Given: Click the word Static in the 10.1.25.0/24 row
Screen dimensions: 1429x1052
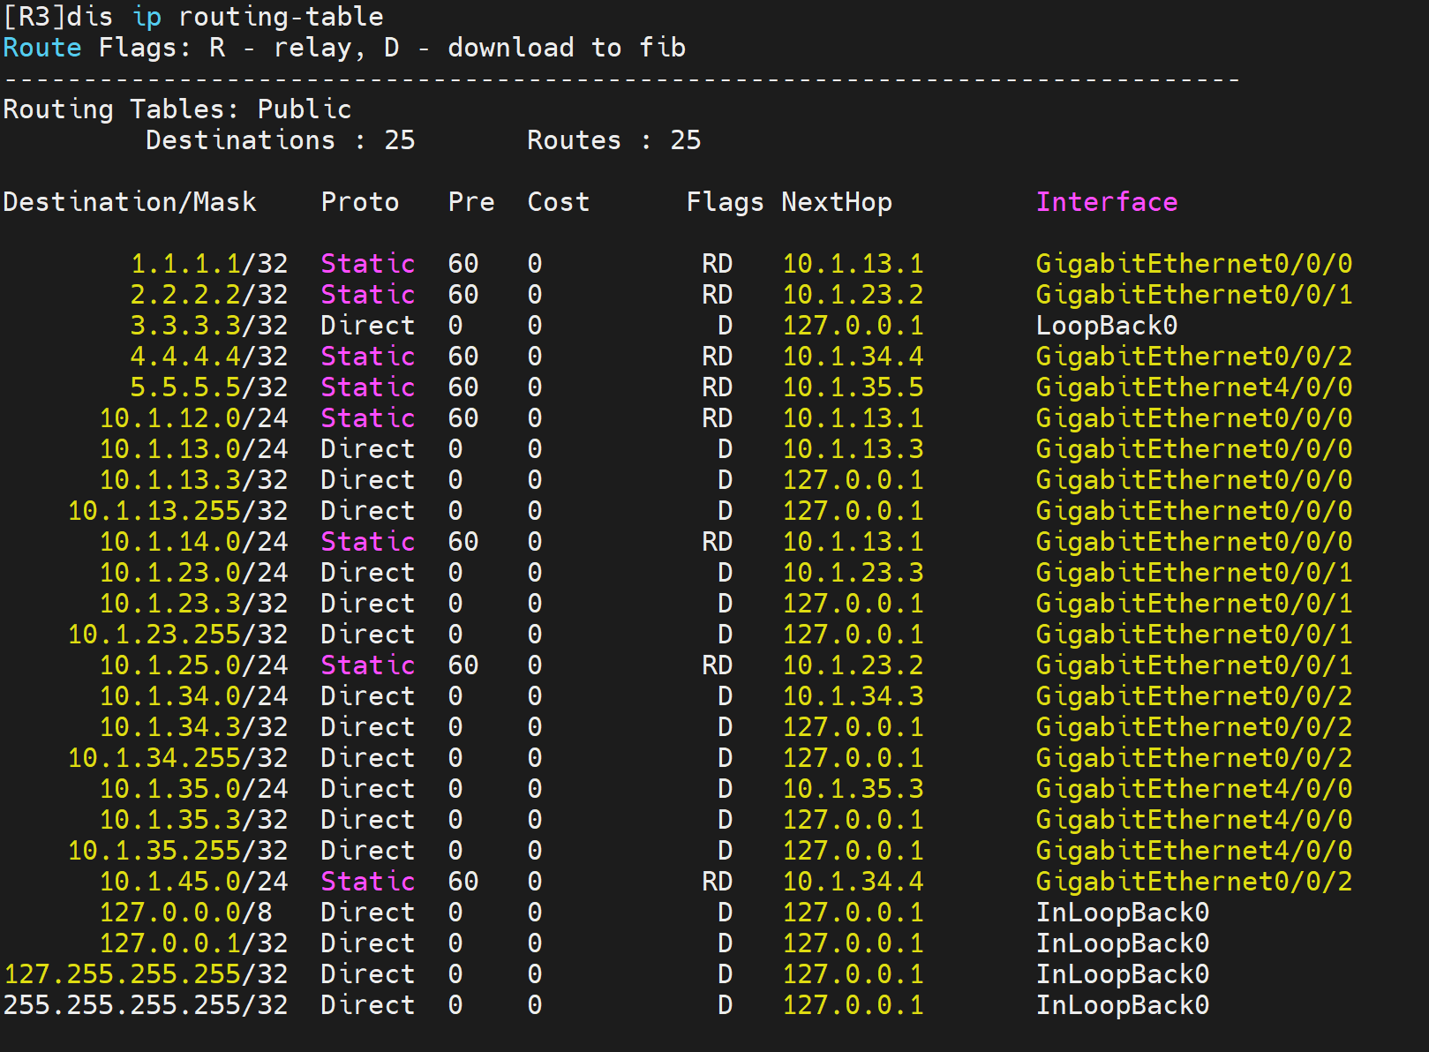Looking at the screenshot, I should (367, 665).
